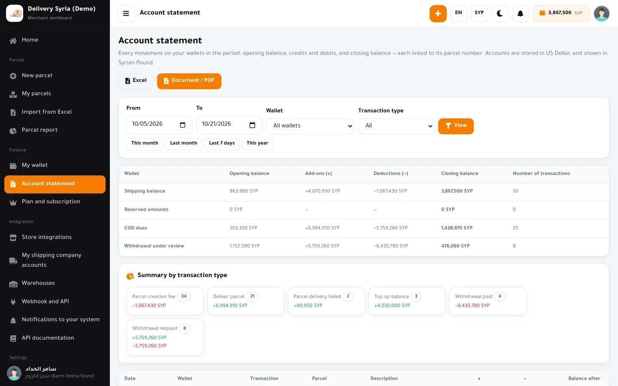Apply filters with the View button
This screenshot has width=618, height=386.
pyautogui.click(x=456, y=126)
